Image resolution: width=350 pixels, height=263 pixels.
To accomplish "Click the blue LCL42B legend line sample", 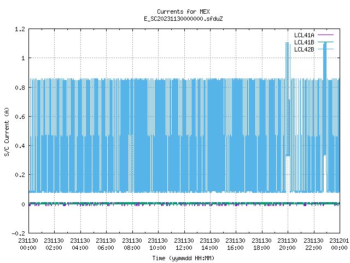I will coord(325,49).
